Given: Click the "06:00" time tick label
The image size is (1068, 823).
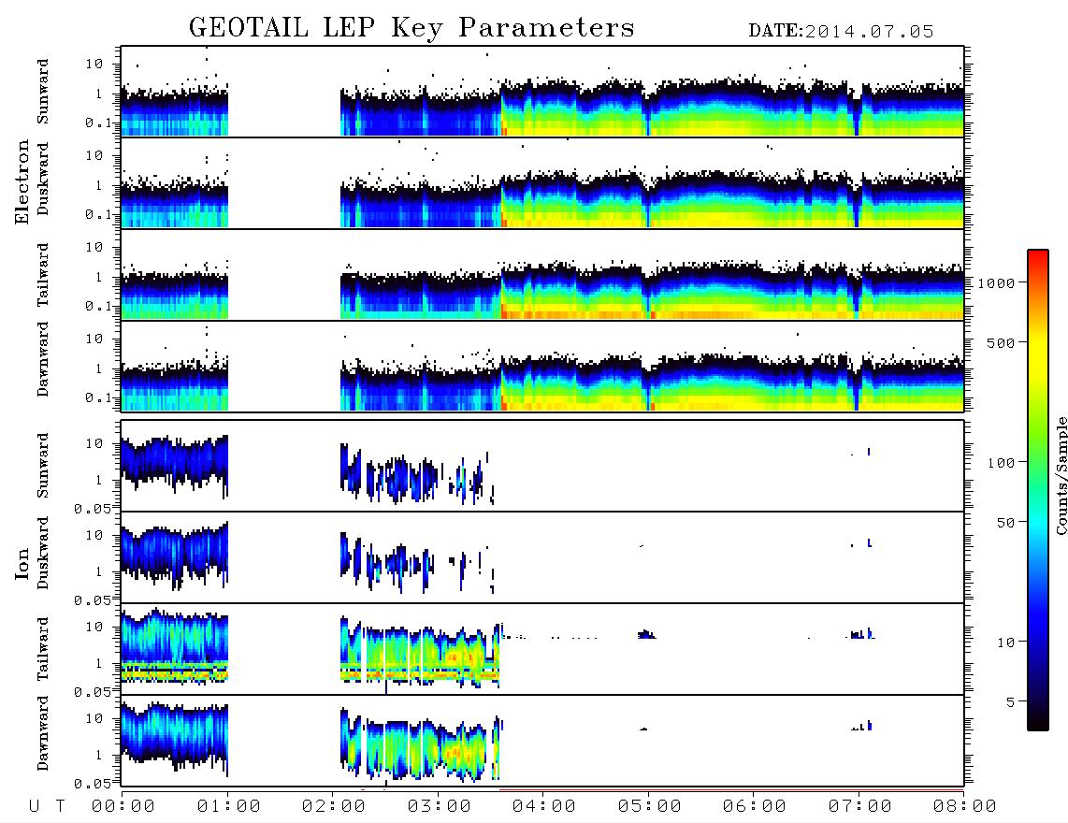Looking at the screenshot, I should 755,806.
